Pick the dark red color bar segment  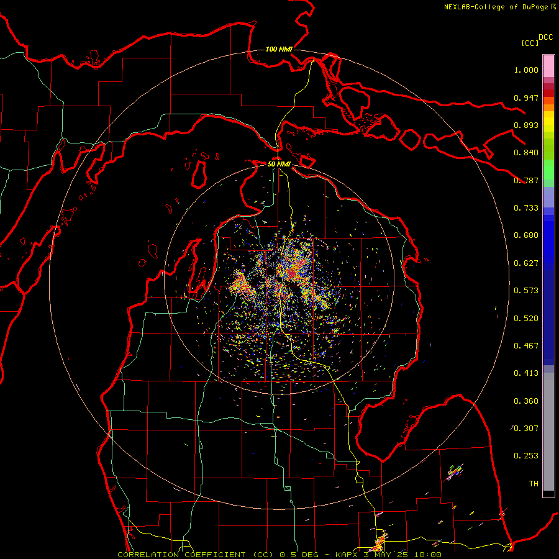click(548, 86)
